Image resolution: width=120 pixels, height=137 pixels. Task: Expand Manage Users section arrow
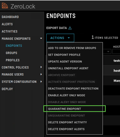click(x=41, y=74)
